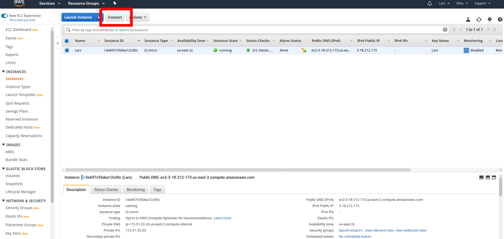Screen dimensions: 504x239
Task: Uncheck the Lars instance row checkbox
Action: click(x=67, y=50)
